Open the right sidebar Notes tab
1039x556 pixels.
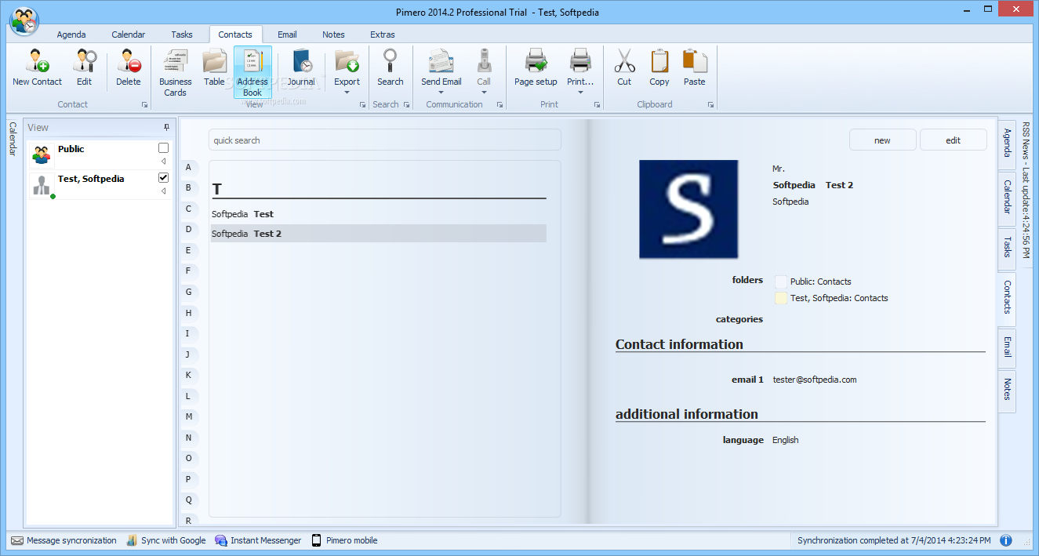click(1008, 391)
